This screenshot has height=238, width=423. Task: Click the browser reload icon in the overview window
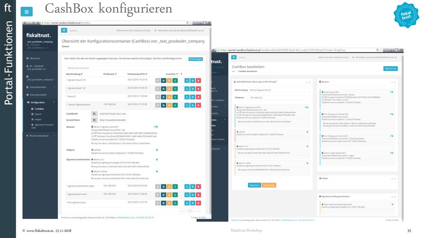[33, 23]
